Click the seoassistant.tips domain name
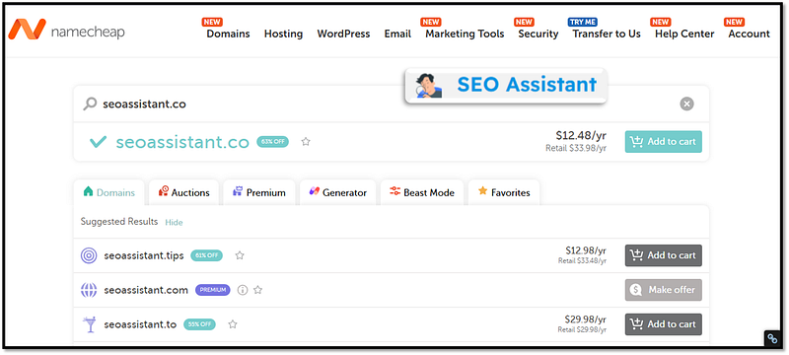 [144, 255]
